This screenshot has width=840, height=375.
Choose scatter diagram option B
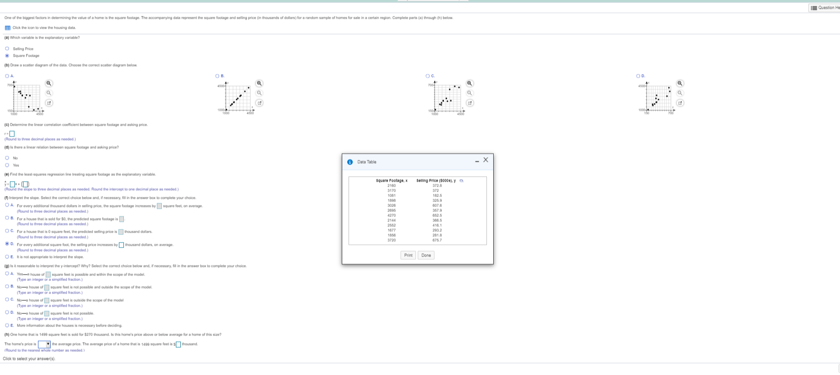pyautogui.click(x=217, y=76)
